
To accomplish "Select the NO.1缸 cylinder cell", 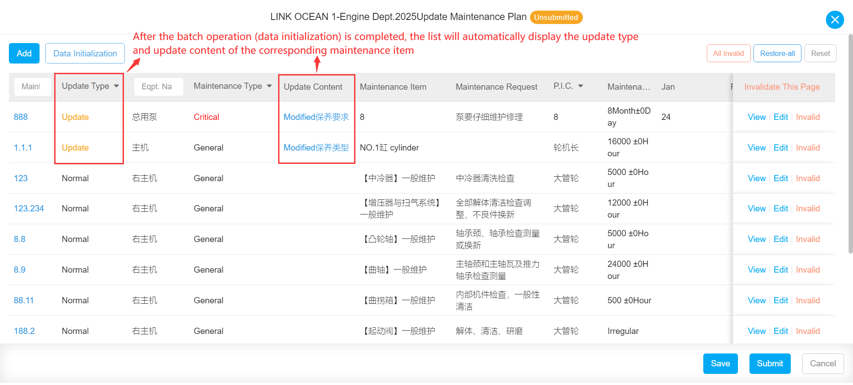I will pyautogui.click(x=389, y=148).
